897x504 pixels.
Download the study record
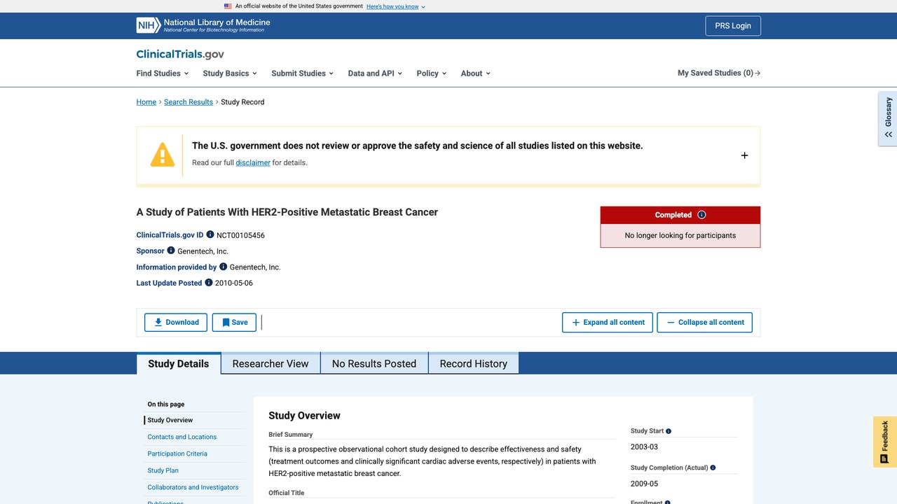[x=176, y=322]
